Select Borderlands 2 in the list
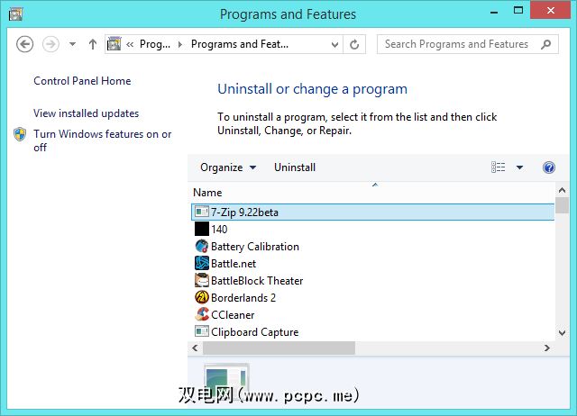Screen dimensions: 577x416 tap(372, 298)
